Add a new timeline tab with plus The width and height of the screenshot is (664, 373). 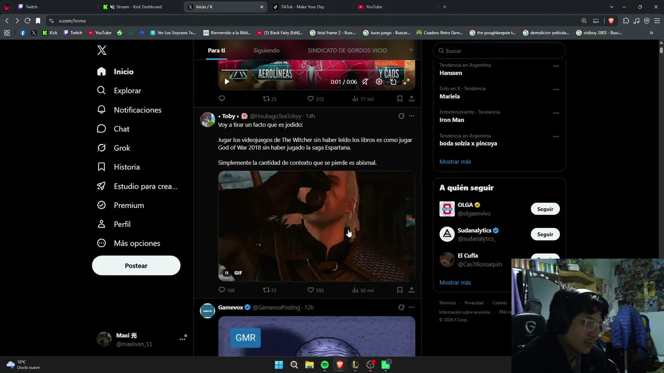[411, 50]
